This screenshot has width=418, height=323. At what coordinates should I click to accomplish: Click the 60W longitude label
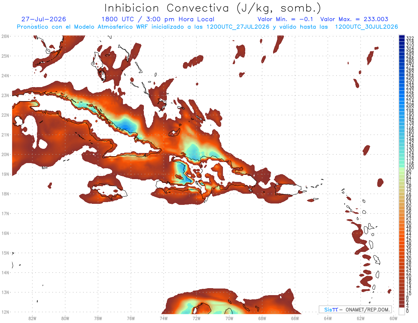pyautogui.click(x=393, y=318)
